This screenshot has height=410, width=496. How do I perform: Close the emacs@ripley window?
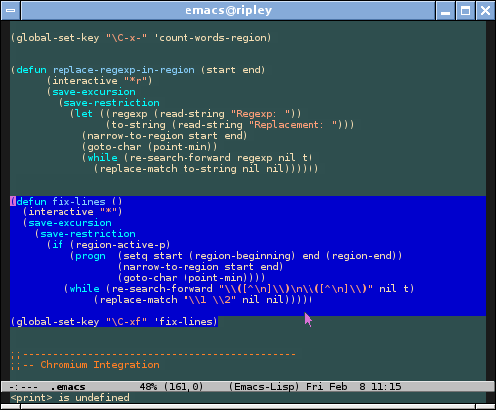pos(485,10)
